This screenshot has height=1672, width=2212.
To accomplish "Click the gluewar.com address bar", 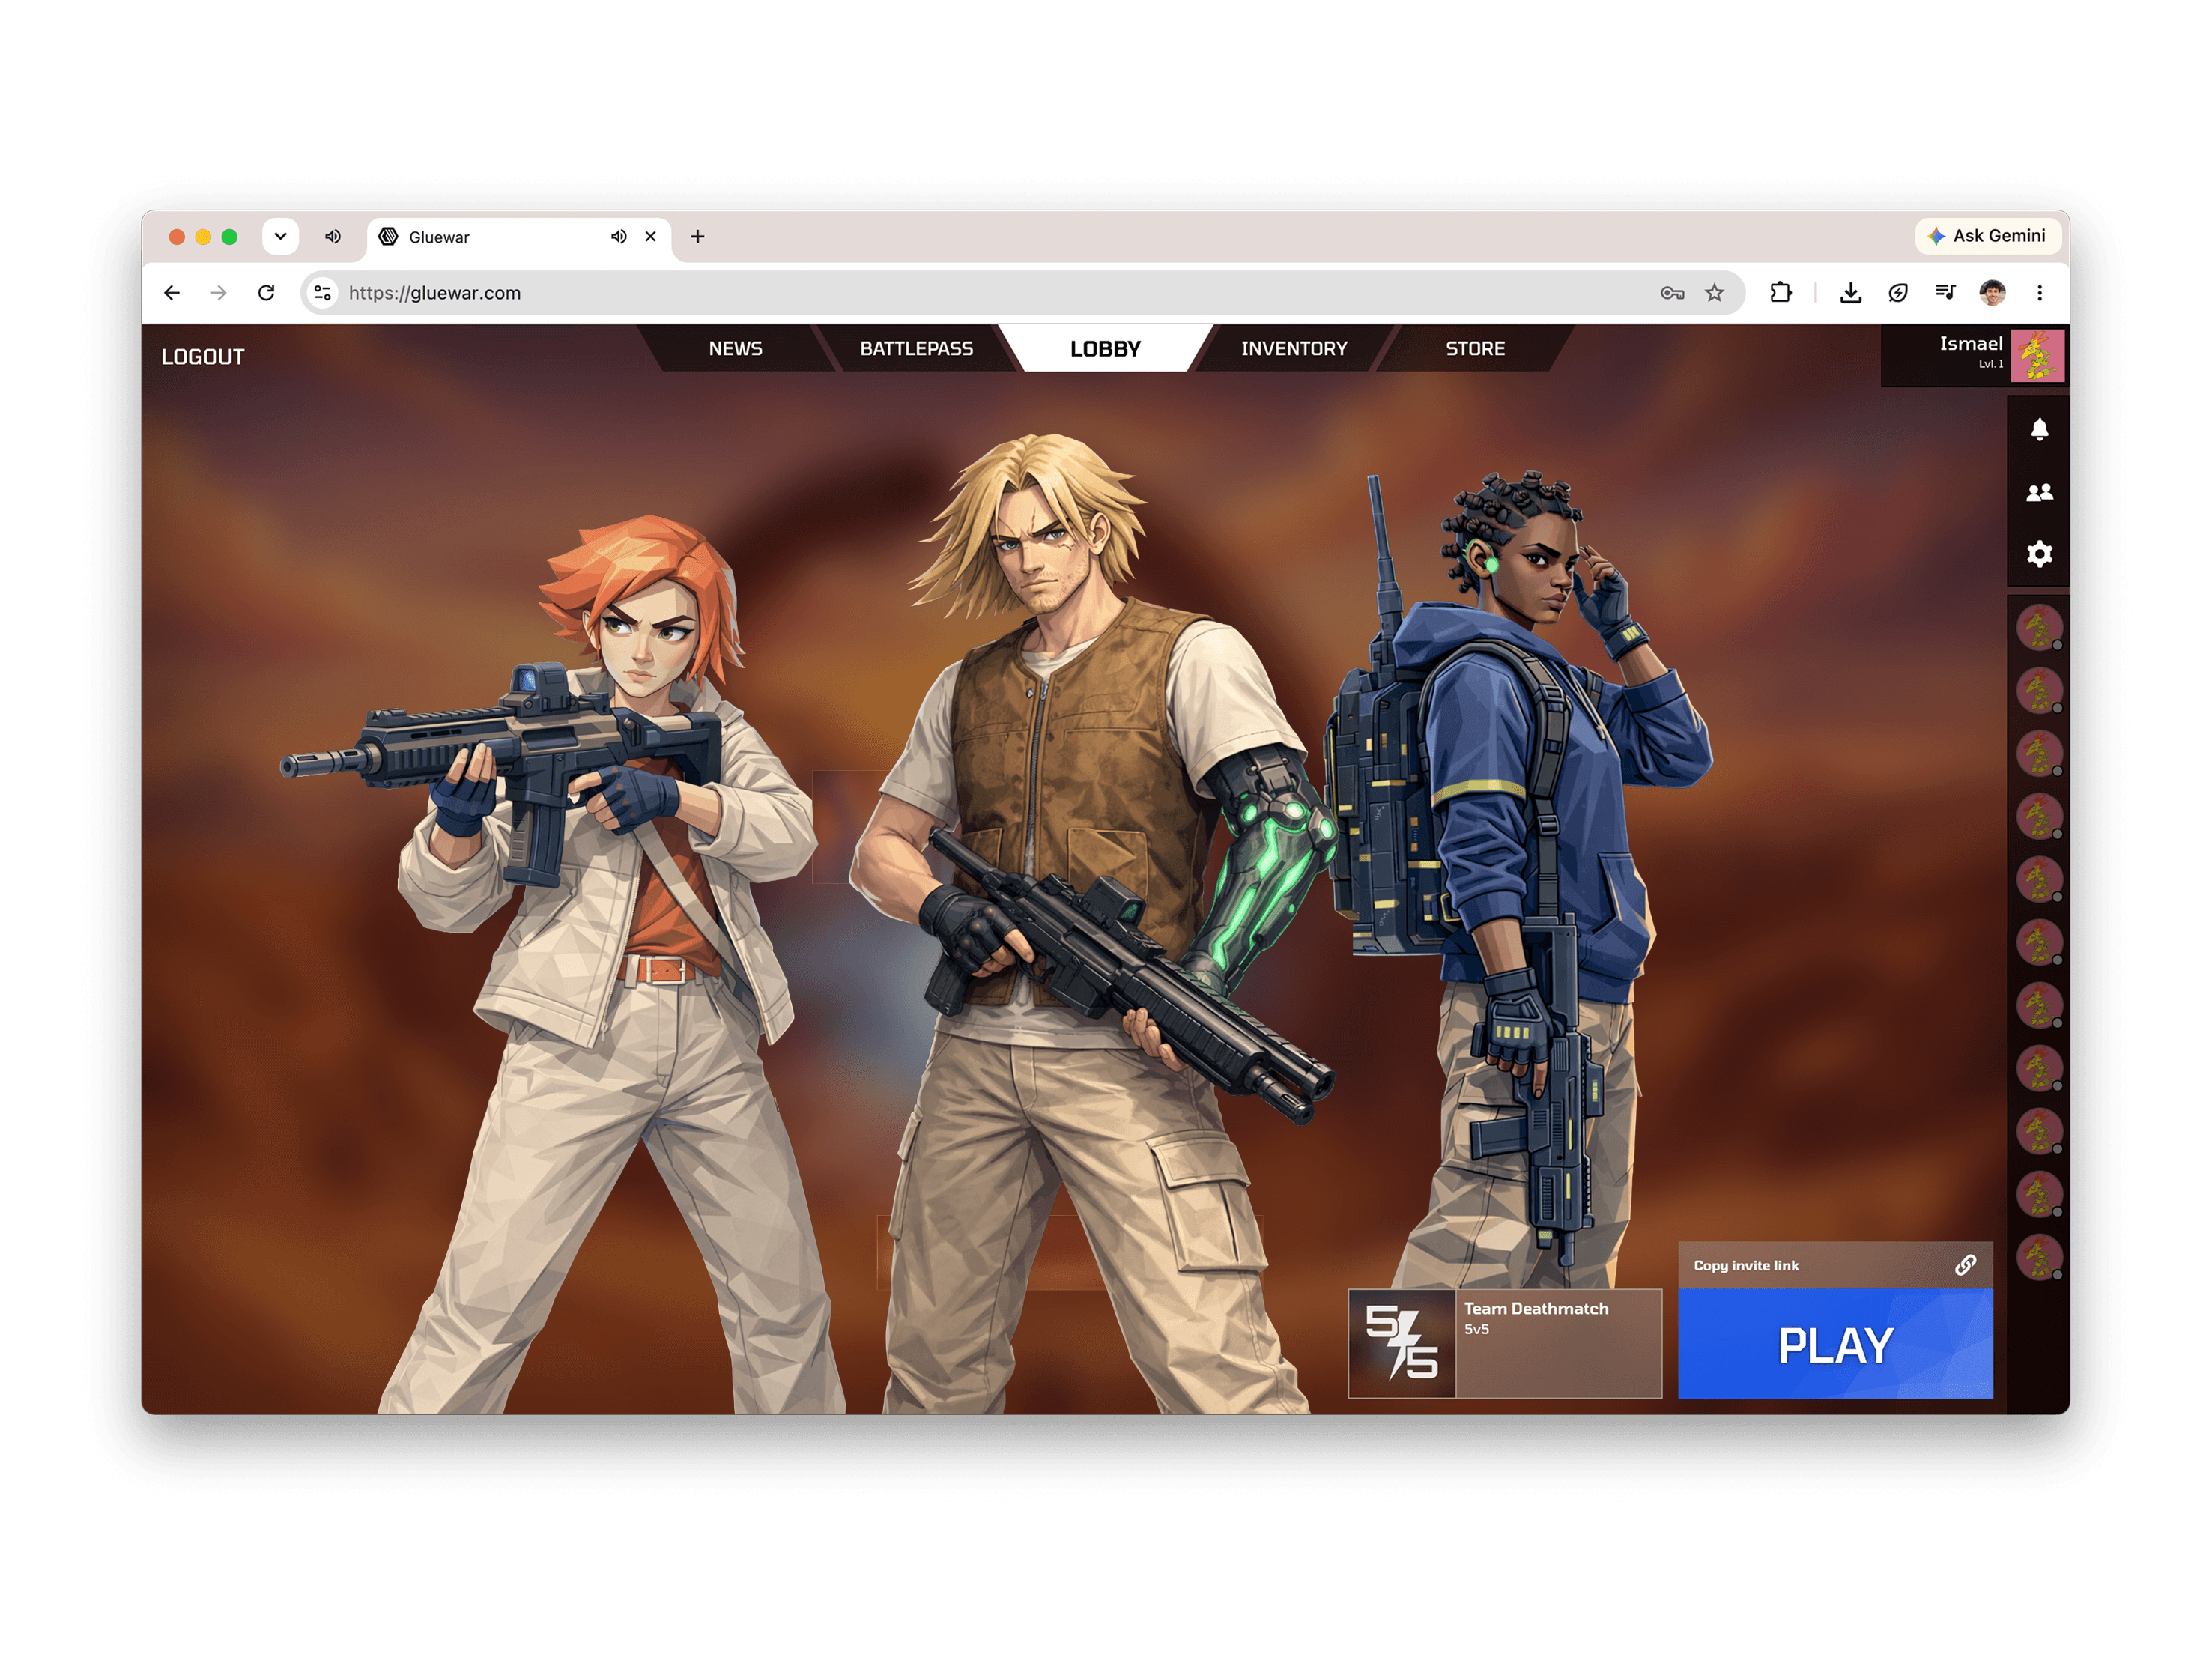I will click(x=990, y=293).
